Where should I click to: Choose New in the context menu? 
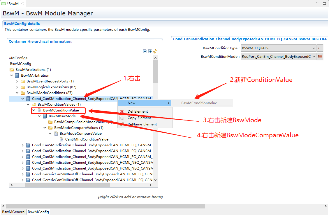(131, 103)
